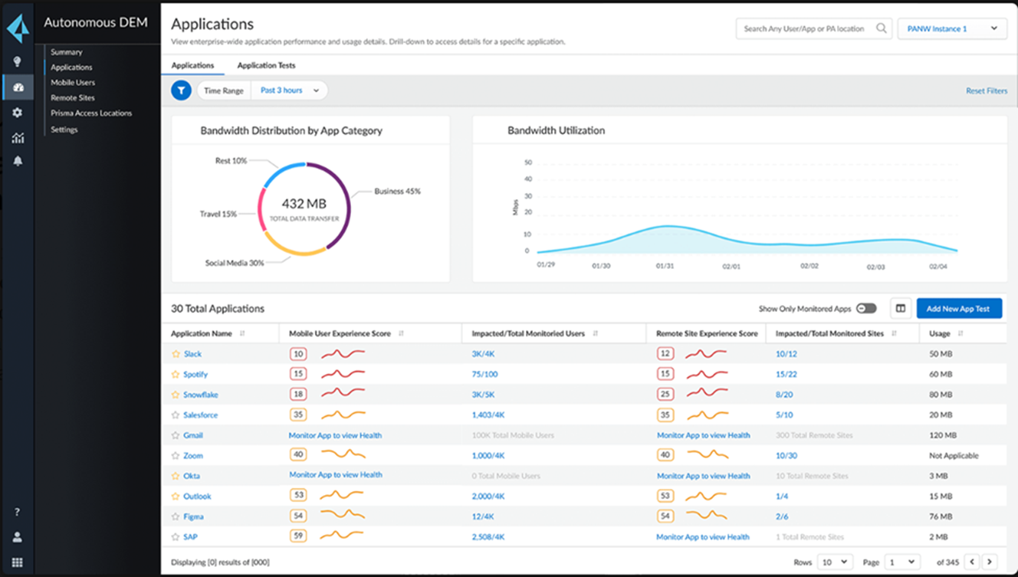Click the column layout icon beside Add New App Test

point(900,309)
